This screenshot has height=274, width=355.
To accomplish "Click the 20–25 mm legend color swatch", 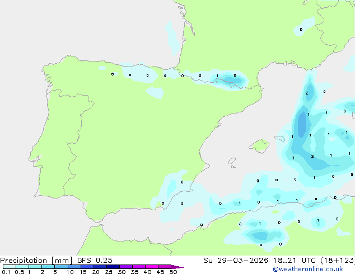I will [100, 267].
